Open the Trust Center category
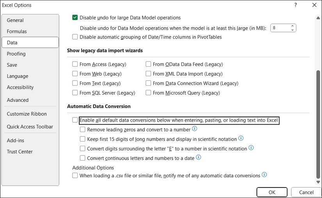Viewport: 322px width, 198px height. click(20, 152)
